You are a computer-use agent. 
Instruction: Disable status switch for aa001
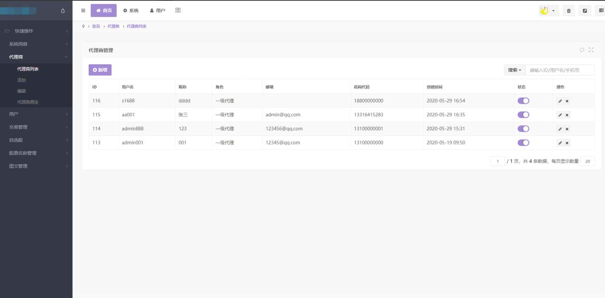(x=523, y=115)
